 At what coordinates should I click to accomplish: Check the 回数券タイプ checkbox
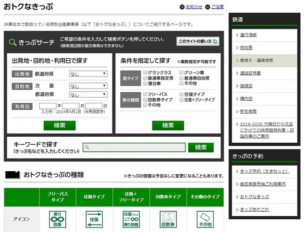point(145,100)
